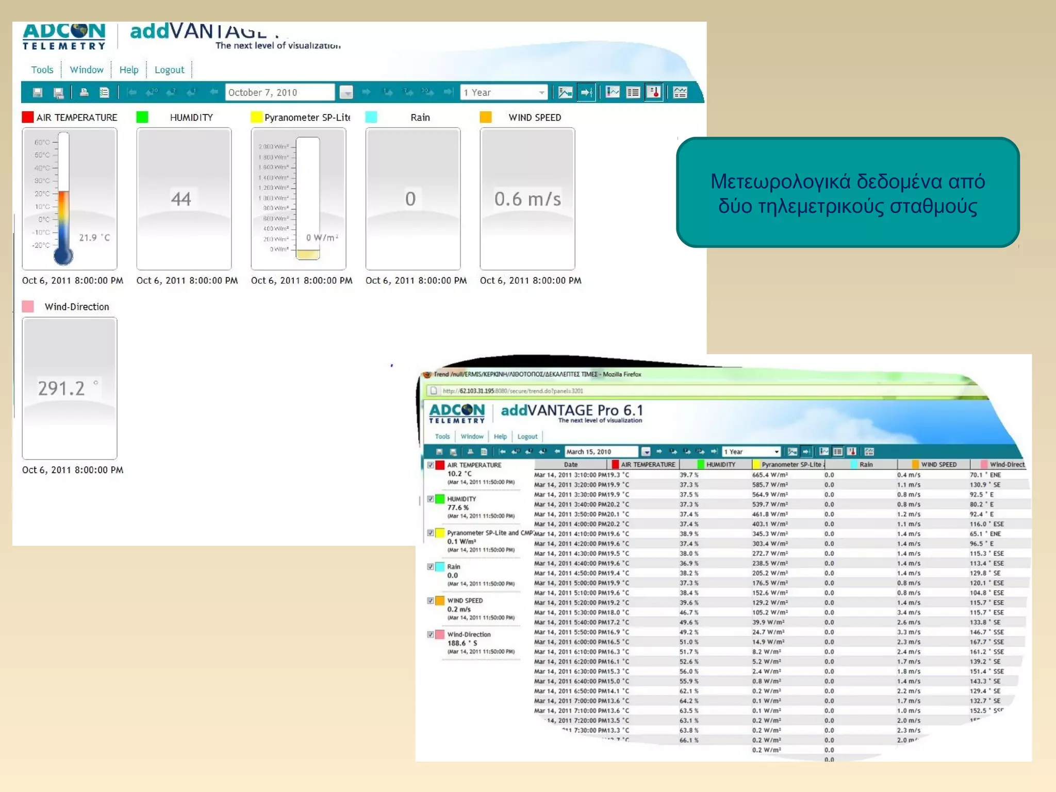Click the October 7, 2010 date field
Image resolution: width=1056 pixels, height=792 pixels.
tap(279, 92)
